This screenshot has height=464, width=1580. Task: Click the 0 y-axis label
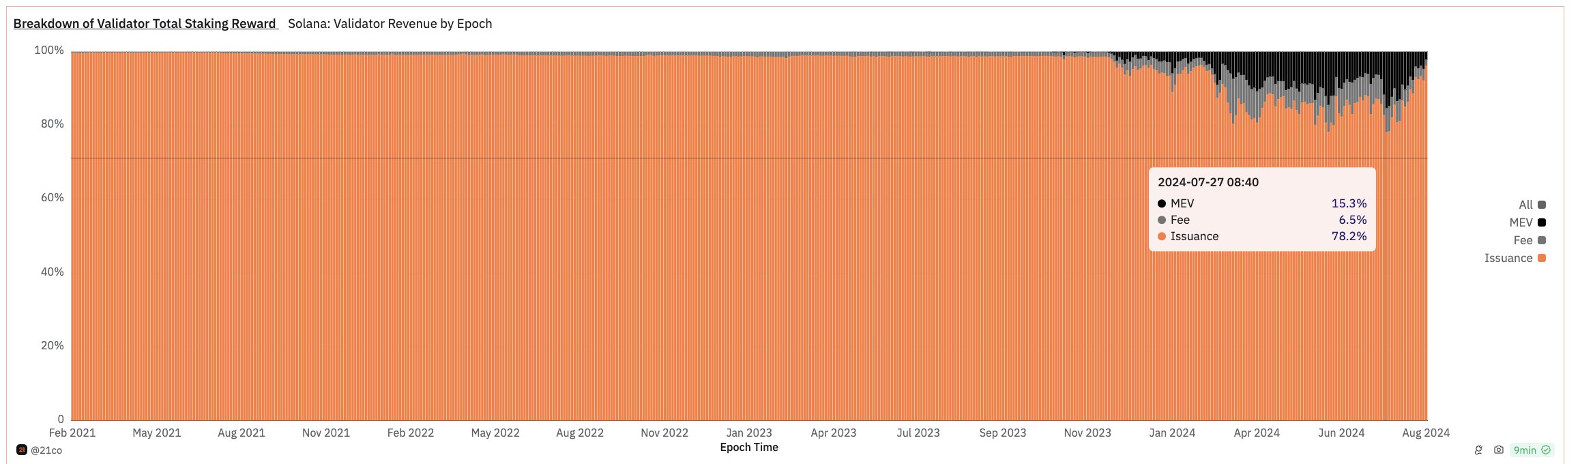(61, 419)
